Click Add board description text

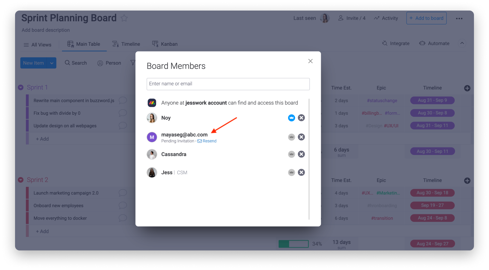point(46,30)
